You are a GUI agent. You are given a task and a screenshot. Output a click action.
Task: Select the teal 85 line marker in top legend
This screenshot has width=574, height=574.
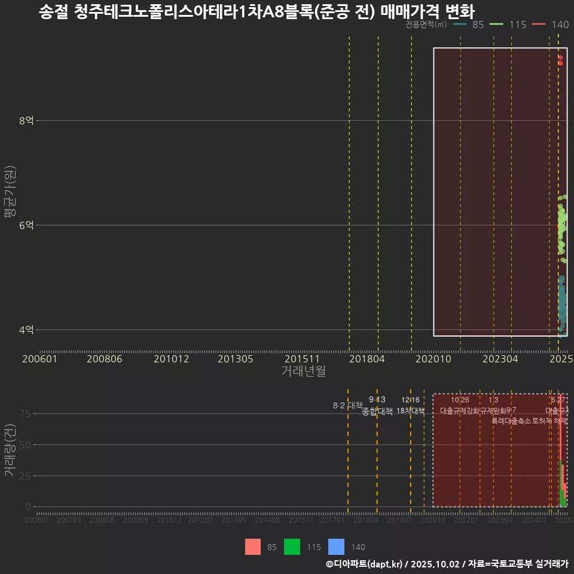pyautogui.click(x=460, y=25)
